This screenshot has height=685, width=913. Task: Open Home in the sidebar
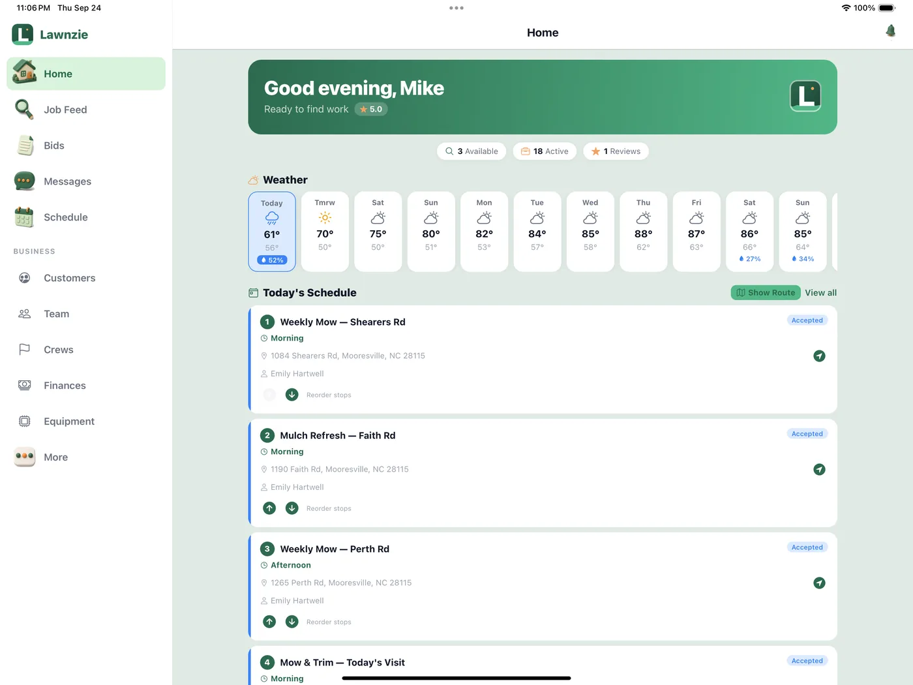pos(86,74)
